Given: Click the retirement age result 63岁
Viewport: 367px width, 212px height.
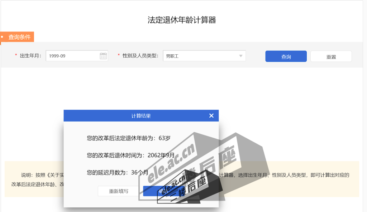Looking at the screenshot, I should coord(165,138).
